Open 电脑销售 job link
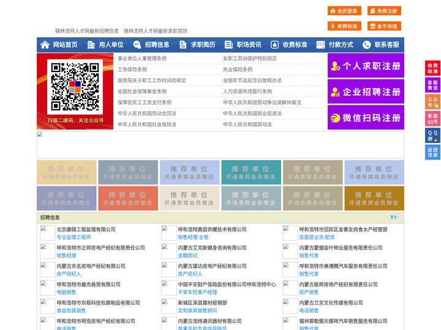This screenshot has width=441, height=330. point(66,292)
